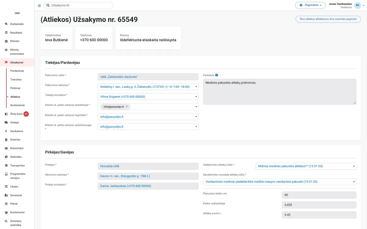Click the Užsakymai flag icon
367x229 pixels.
(x=6, y=63)
